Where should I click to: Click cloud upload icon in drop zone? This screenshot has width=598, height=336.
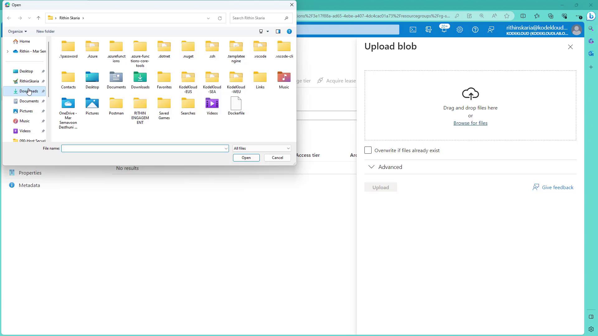tap(470, 94)
